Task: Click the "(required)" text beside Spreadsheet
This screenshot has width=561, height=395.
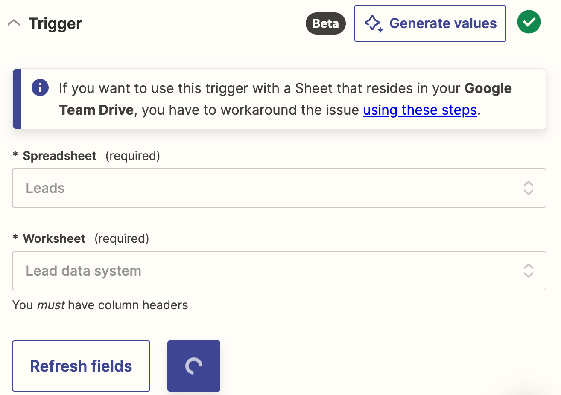Action: [x=133, y=156]
